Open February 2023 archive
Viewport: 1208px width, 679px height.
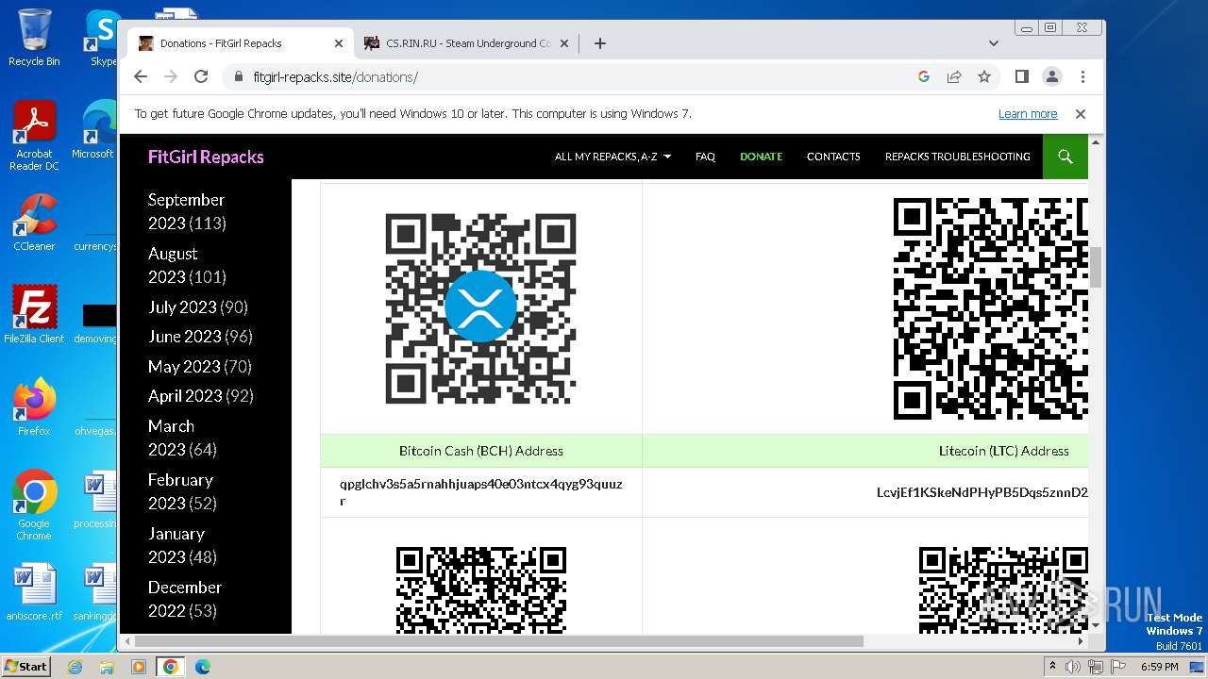[x=180, y=491]
